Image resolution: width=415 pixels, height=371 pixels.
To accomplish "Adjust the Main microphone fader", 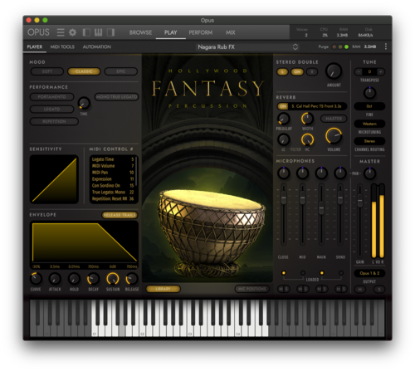I will pyautogui.click(x=321, y=208).
